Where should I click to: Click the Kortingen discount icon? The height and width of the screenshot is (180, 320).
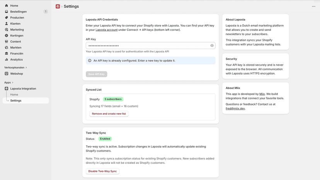(6, 36)
